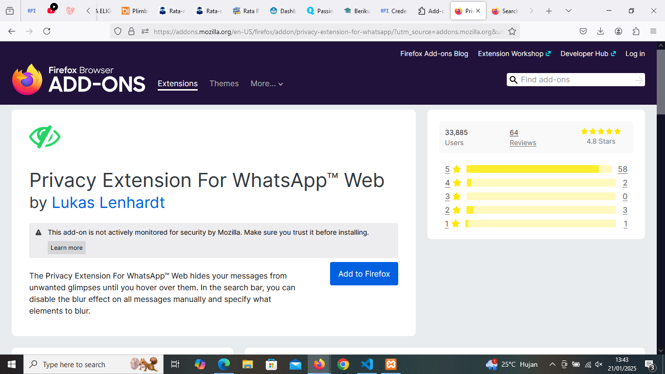
Task: Open the Developer Hub link
Action: [588, 54]
